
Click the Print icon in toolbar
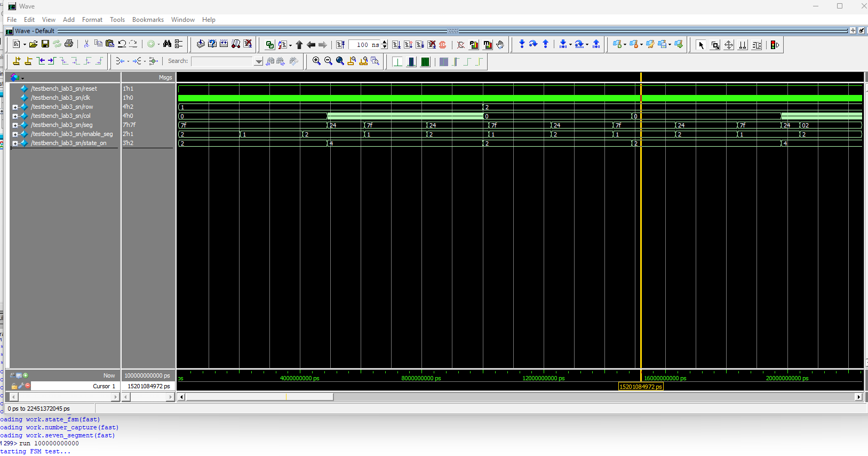pyautogui.click(x=69, y=44)
